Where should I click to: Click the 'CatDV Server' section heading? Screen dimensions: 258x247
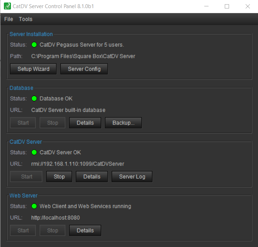26,142
